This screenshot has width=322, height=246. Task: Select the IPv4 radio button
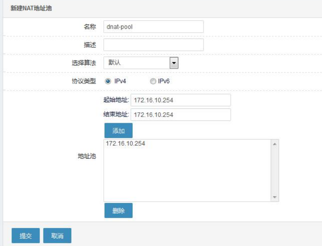108,81
